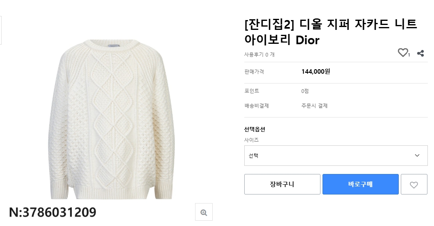The image size is (434, 226).
Task: Click the heart wishlist button beside 바로구매
Action: coord(414,184)
